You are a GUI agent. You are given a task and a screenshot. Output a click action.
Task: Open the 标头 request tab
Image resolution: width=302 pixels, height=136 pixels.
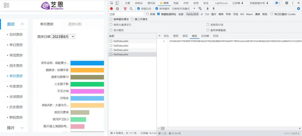(x=166, y=36)
